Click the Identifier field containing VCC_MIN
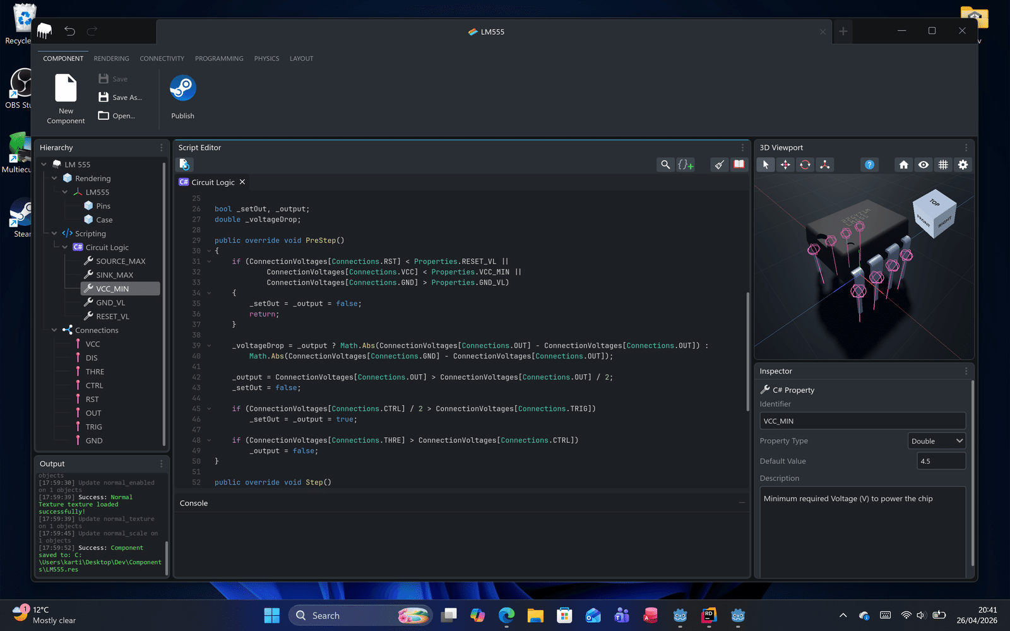 point(863,421)
